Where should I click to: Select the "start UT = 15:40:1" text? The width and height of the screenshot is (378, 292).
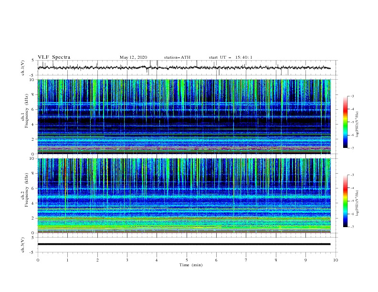[231, 57]
